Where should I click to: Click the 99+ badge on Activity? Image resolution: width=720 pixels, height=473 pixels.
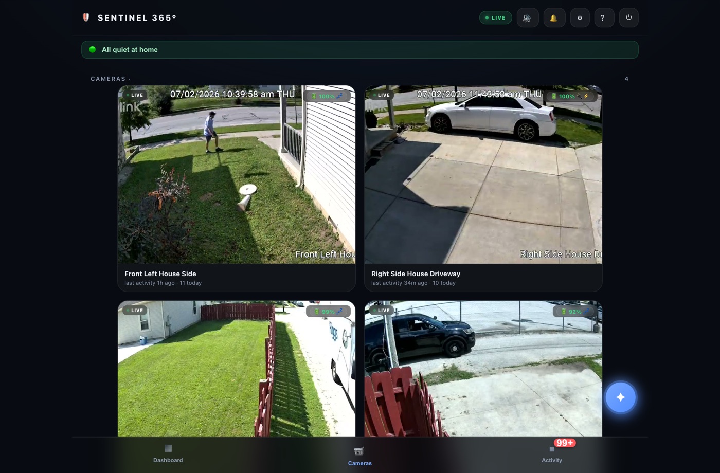coord(565,443)
